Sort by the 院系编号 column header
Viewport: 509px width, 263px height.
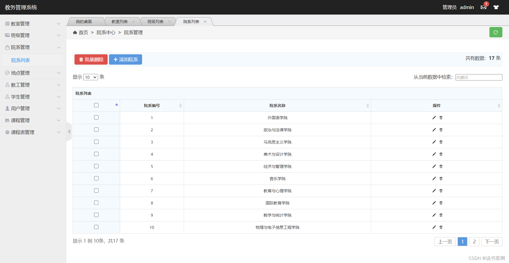point(152,105)
